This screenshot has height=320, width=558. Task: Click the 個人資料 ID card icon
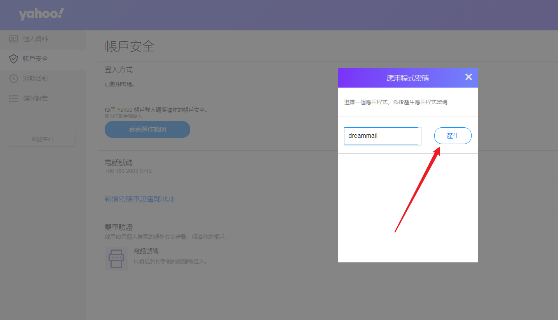[14, 39]
